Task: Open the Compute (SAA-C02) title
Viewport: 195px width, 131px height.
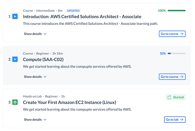Action: [x=43, y=60]
